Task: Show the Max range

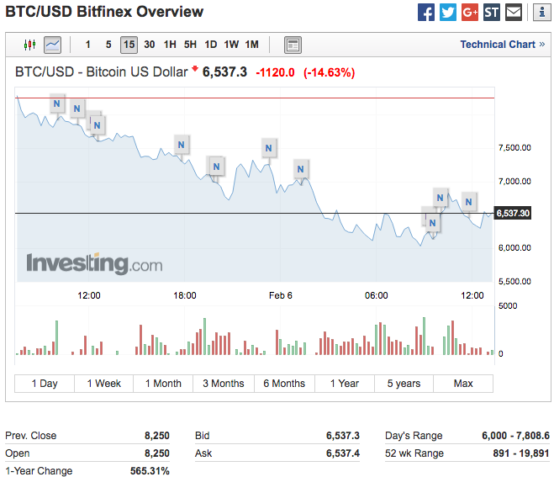Action: coord(463,384)
